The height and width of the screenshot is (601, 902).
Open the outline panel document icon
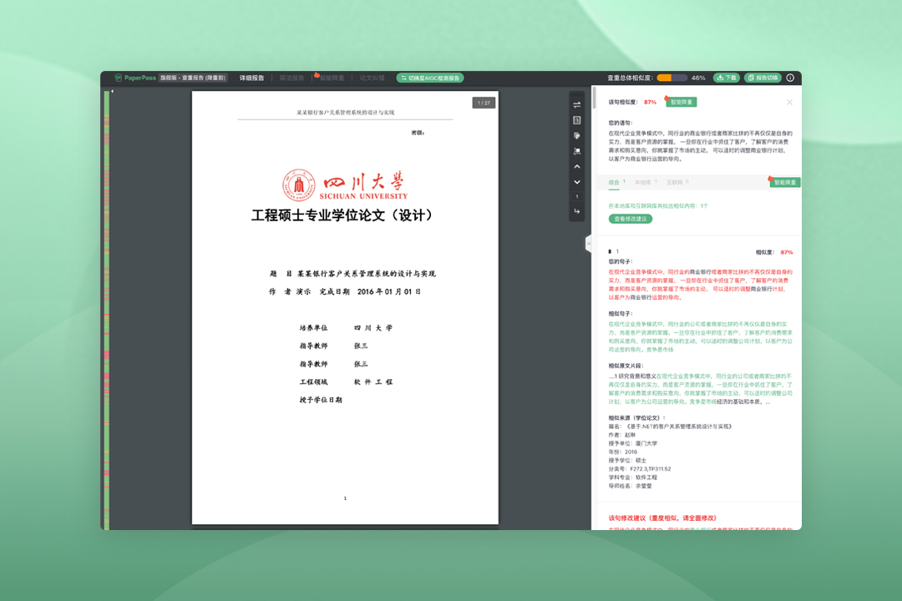[576, 121]
